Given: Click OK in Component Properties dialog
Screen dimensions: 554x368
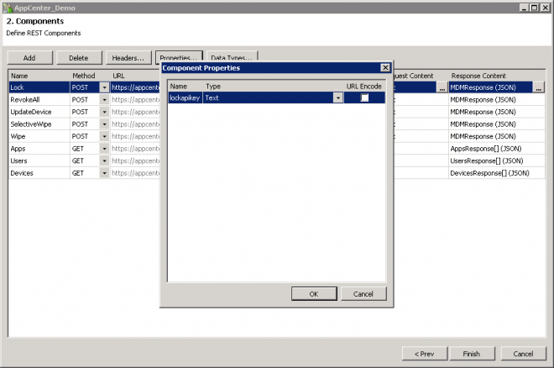Looking at the screenshot, I should (314, 294).
